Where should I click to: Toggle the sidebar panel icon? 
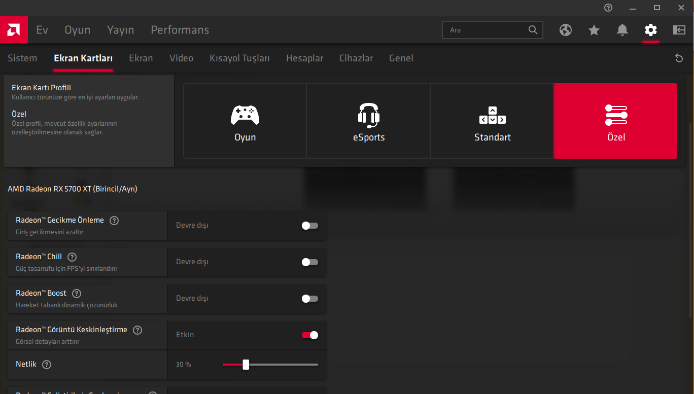click(x=679, y=30)
